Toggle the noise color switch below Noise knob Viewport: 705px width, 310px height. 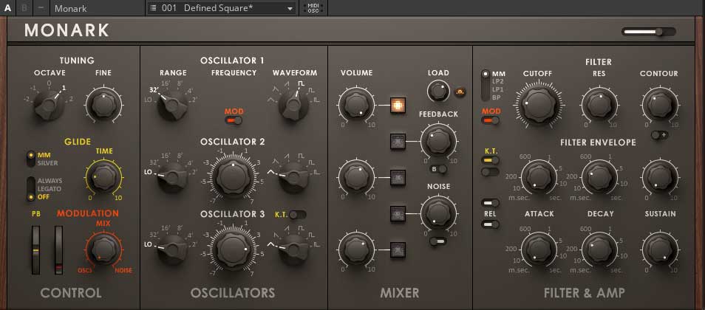(437, 241)
